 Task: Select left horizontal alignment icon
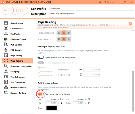click(x=59, y=33)
